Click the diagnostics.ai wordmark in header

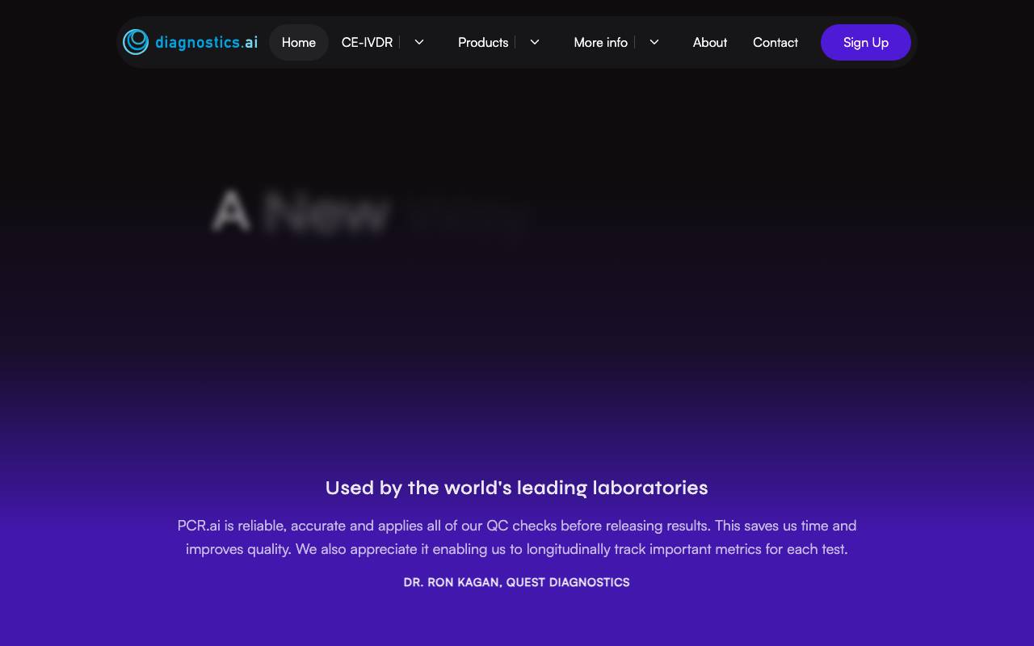tap(207, 42)
